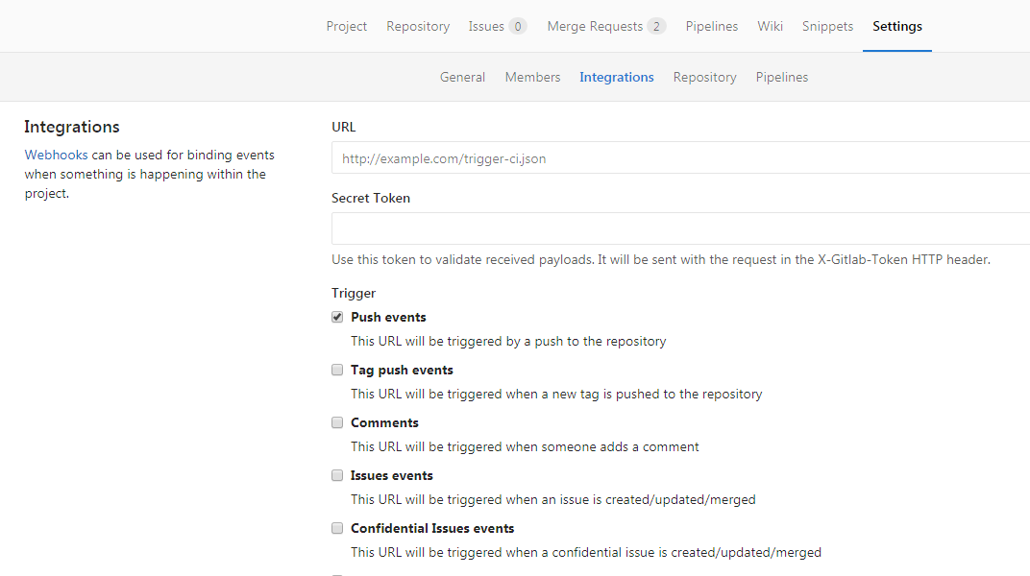The height and width of the screenshot is (576, 1030).
Task: Open Members settings sub-tab
Action: pos(532,78)
